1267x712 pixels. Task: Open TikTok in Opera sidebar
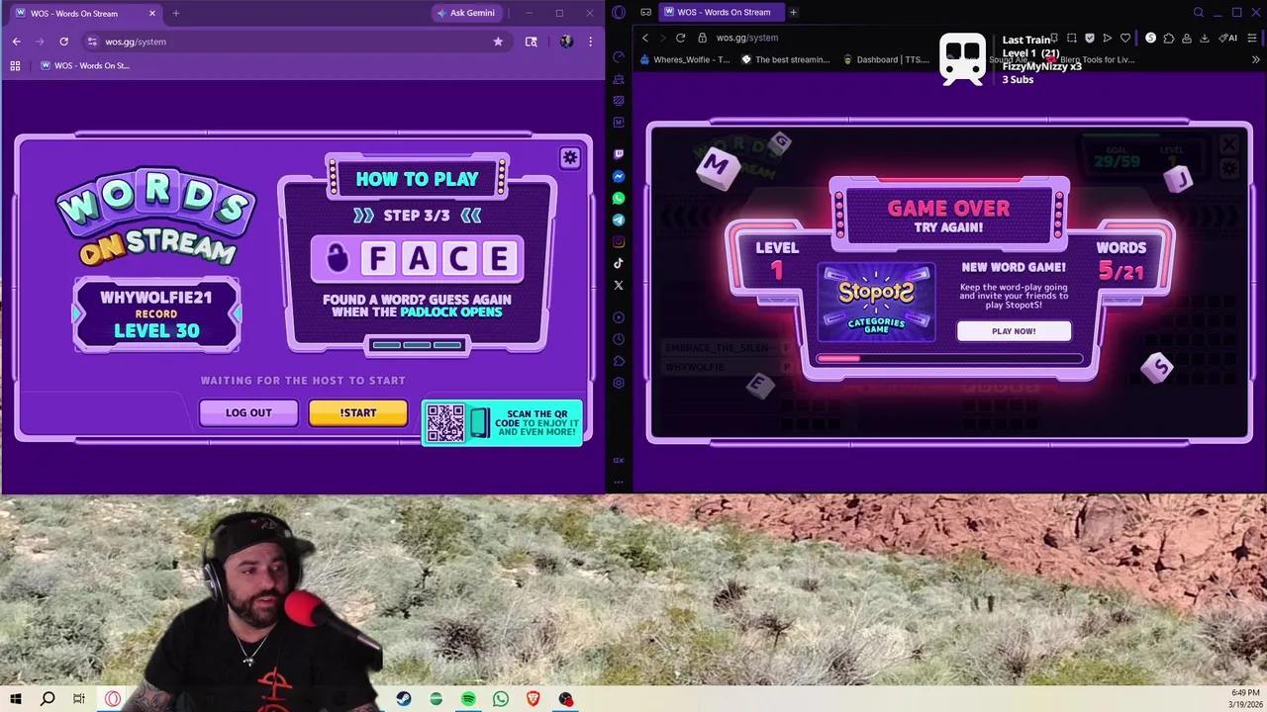619,263
